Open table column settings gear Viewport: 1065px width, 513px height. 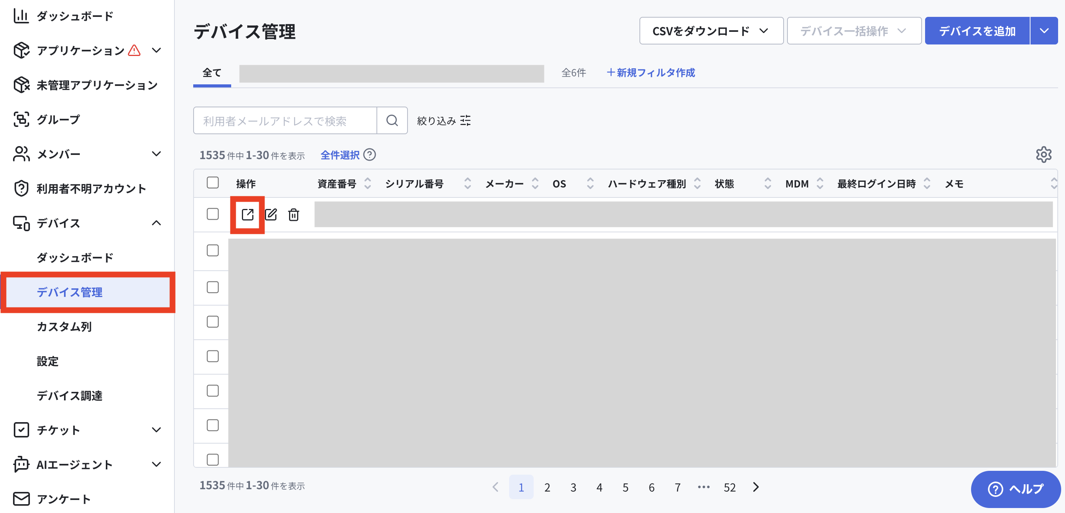(1044, 155)
